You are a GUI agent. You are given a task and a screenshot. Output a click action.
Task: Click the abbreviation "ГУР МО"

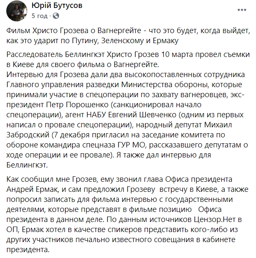pos(132,145)
